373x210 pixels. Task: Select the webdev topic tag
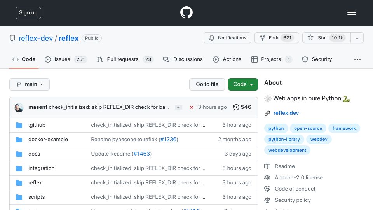click(x=319, y=139)
